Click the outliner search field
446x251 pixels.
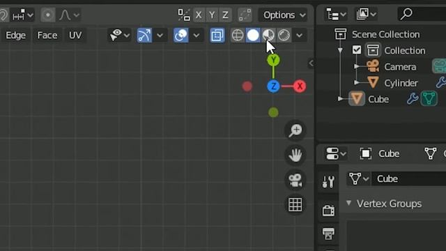(422, 14)
